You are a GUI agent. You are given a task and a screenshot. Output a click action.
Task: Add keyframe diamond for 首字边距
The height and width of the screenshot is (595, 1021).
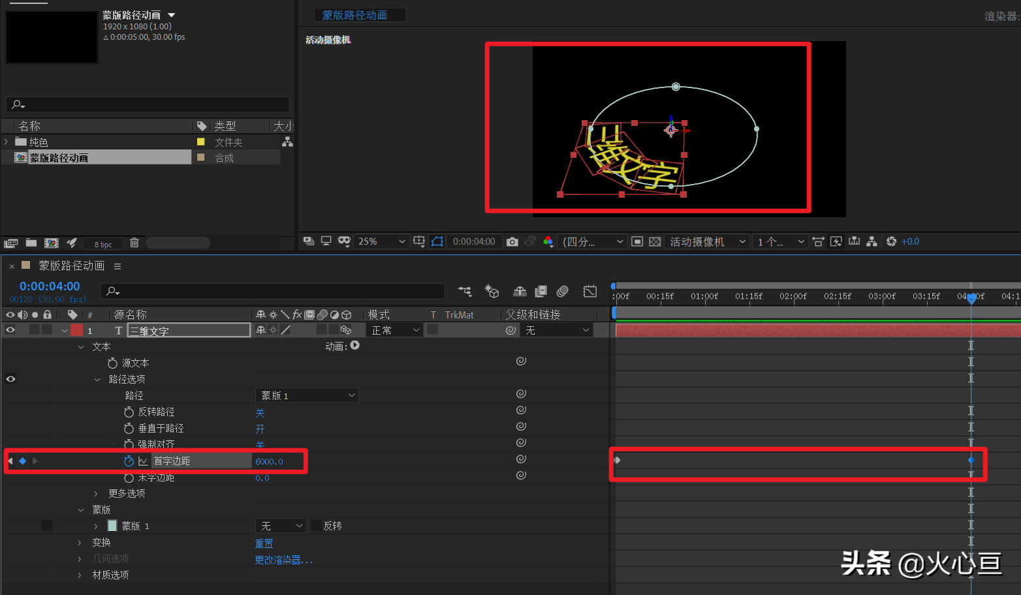22,461
